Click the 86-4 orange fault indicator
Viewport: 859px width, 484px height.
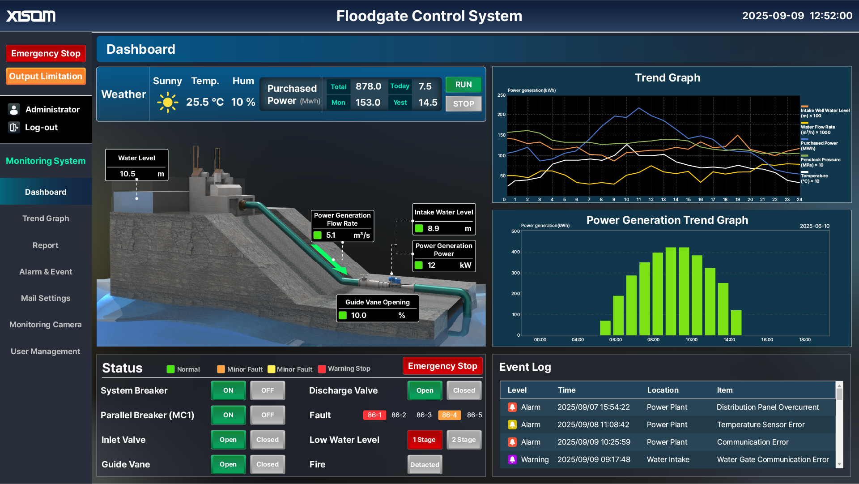(449, 415)
